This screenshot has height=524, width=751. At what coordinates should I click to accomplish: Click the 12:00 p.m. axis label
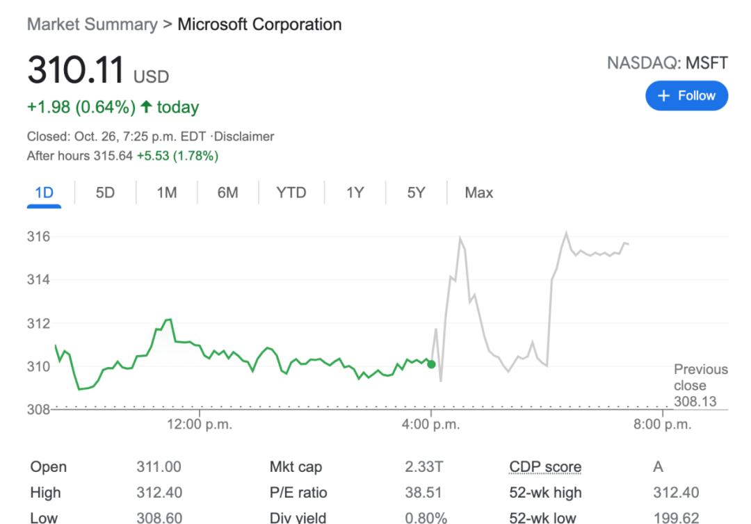click(200, 425)
